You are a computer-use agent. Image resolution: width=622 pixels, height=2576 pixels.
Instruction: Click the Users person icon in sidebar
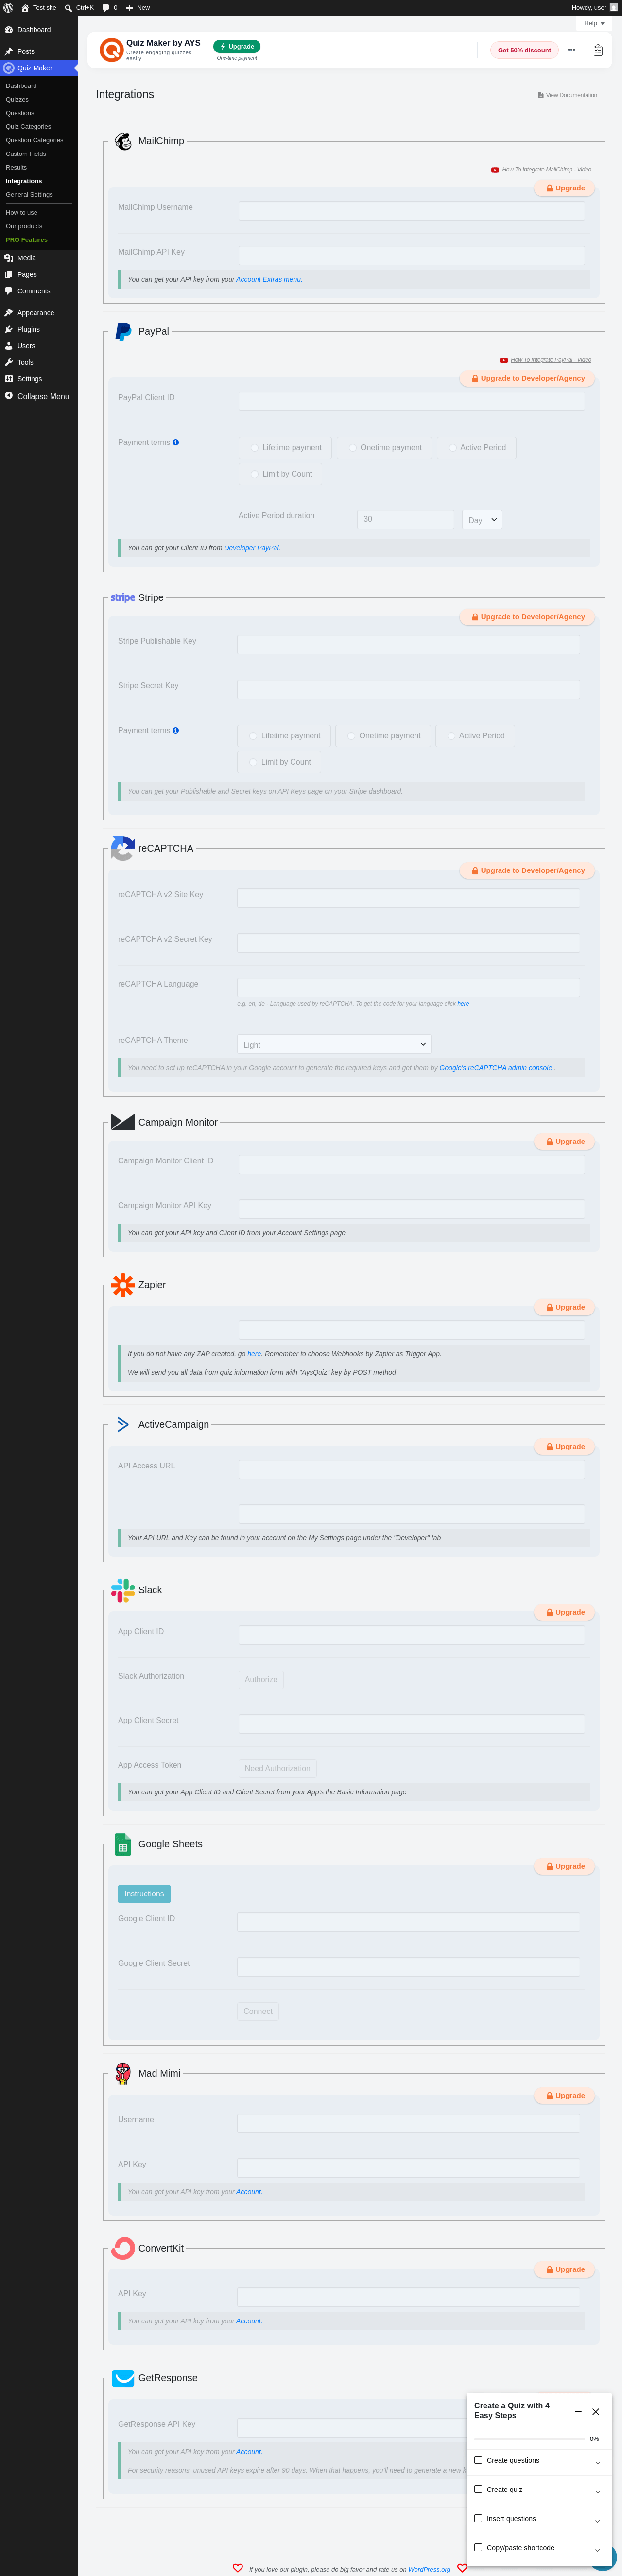pos(9,346)
